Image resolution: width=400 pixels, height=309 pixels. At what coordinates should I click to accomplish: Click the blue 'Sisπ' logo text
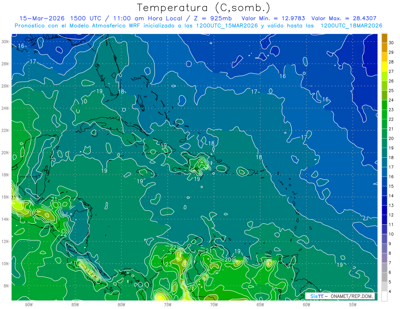point(316,296)
